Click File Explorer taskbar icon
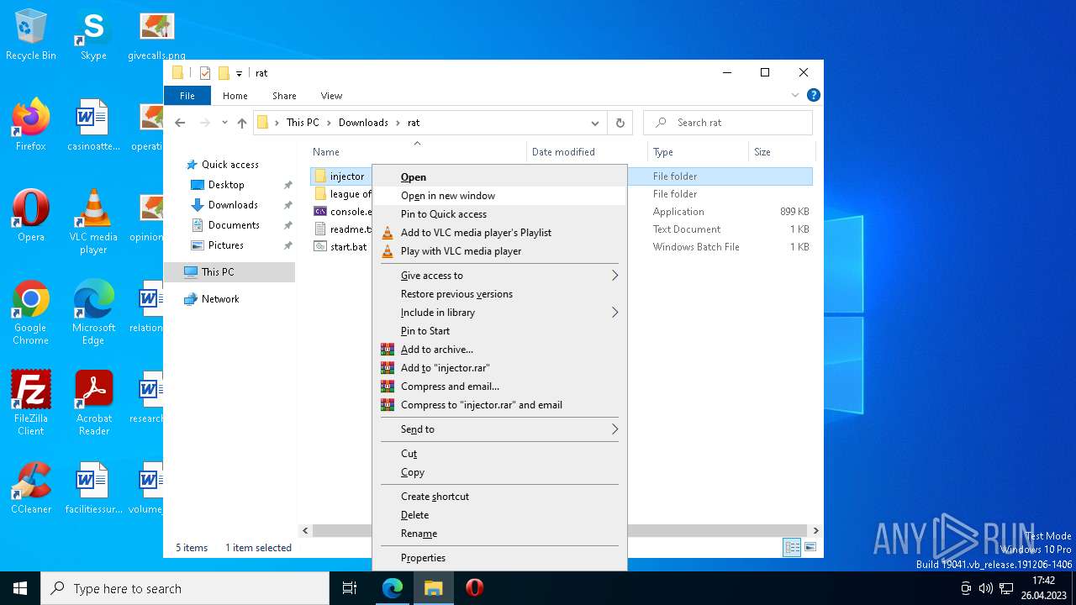This screenshot has width=1076, height=605. (434, 588)
